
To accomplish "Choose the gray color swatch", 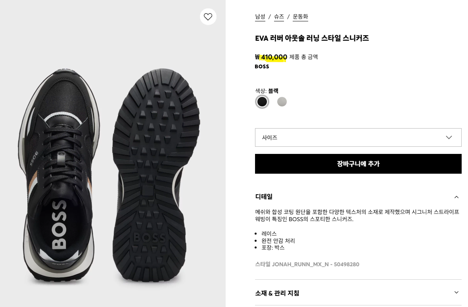I will [x=282, y=102].
